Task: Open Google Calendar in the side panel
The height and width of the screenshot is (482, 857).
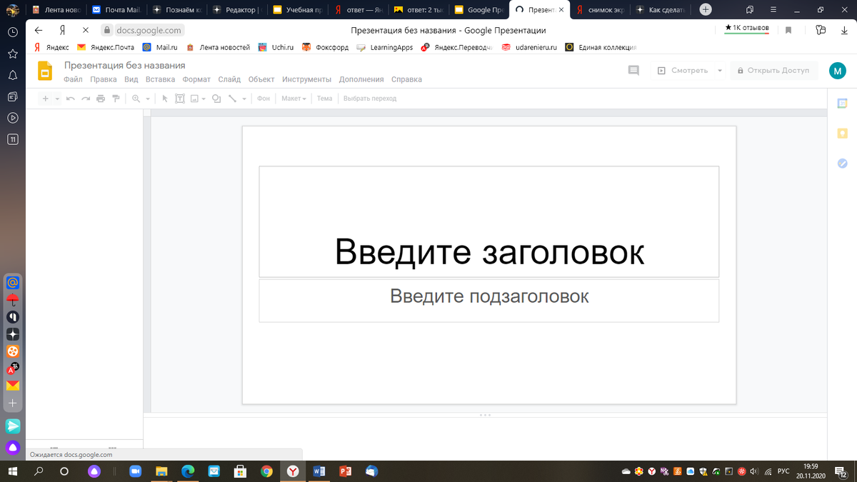Action: (842, 104)
